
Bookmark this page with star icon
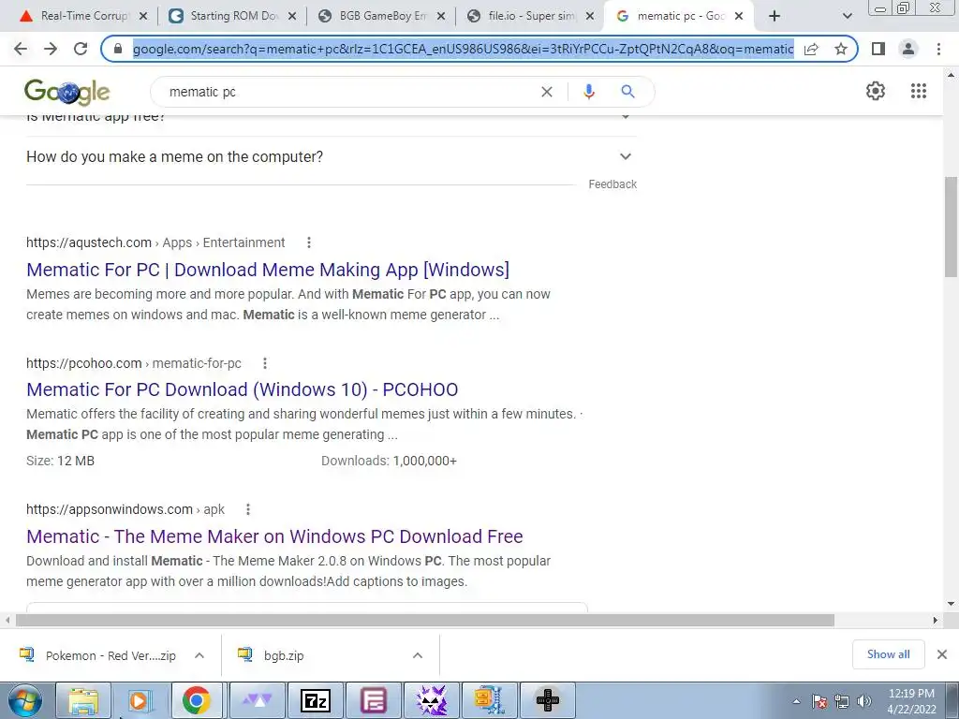click(x=841, y=49)
